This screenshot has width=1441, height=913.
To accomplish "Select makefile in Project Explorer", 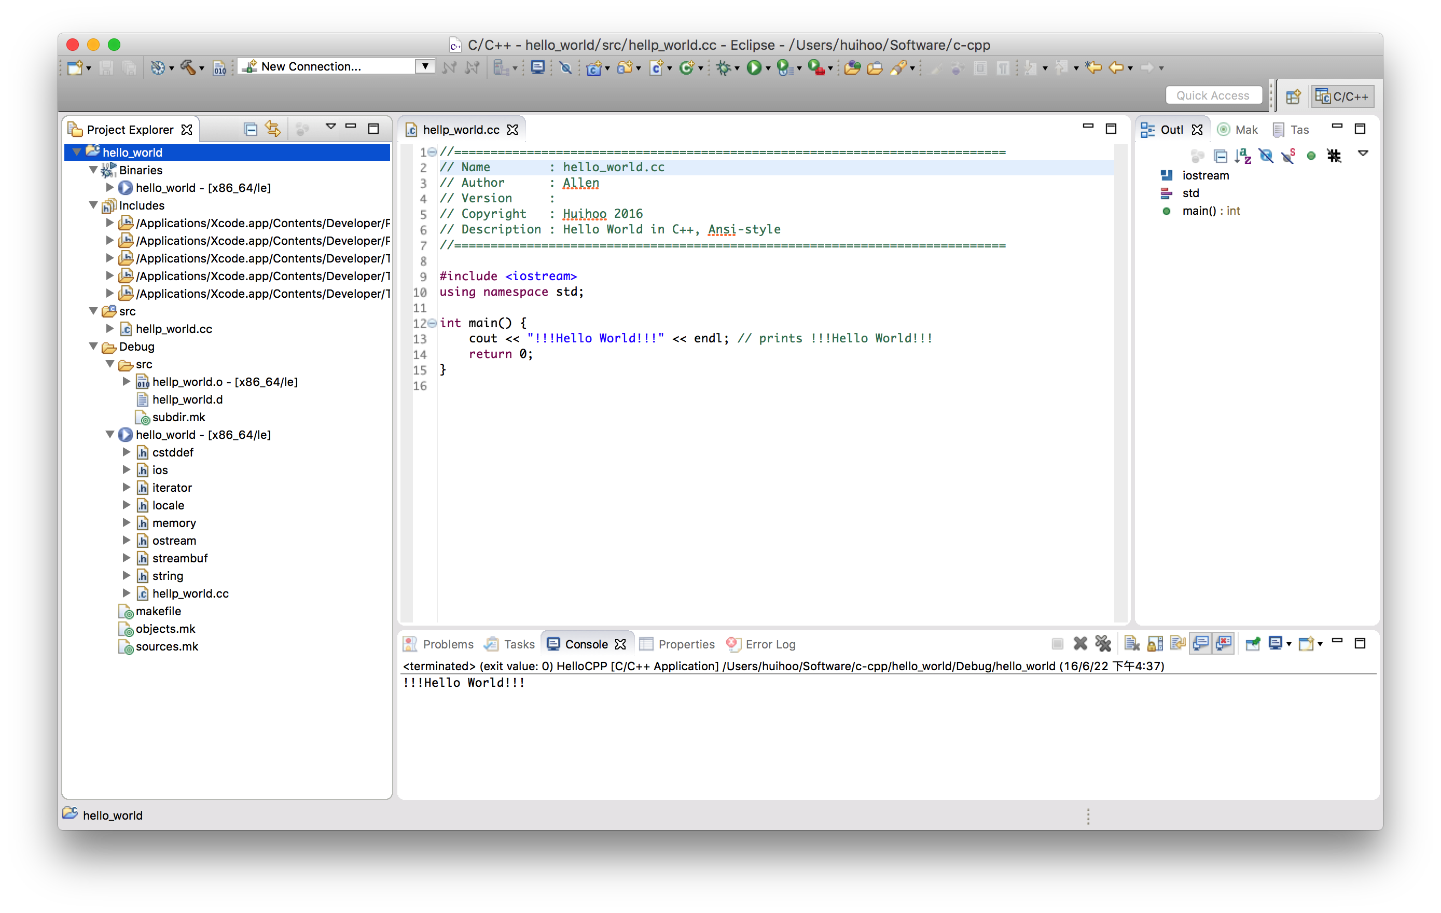I will 158,611.
